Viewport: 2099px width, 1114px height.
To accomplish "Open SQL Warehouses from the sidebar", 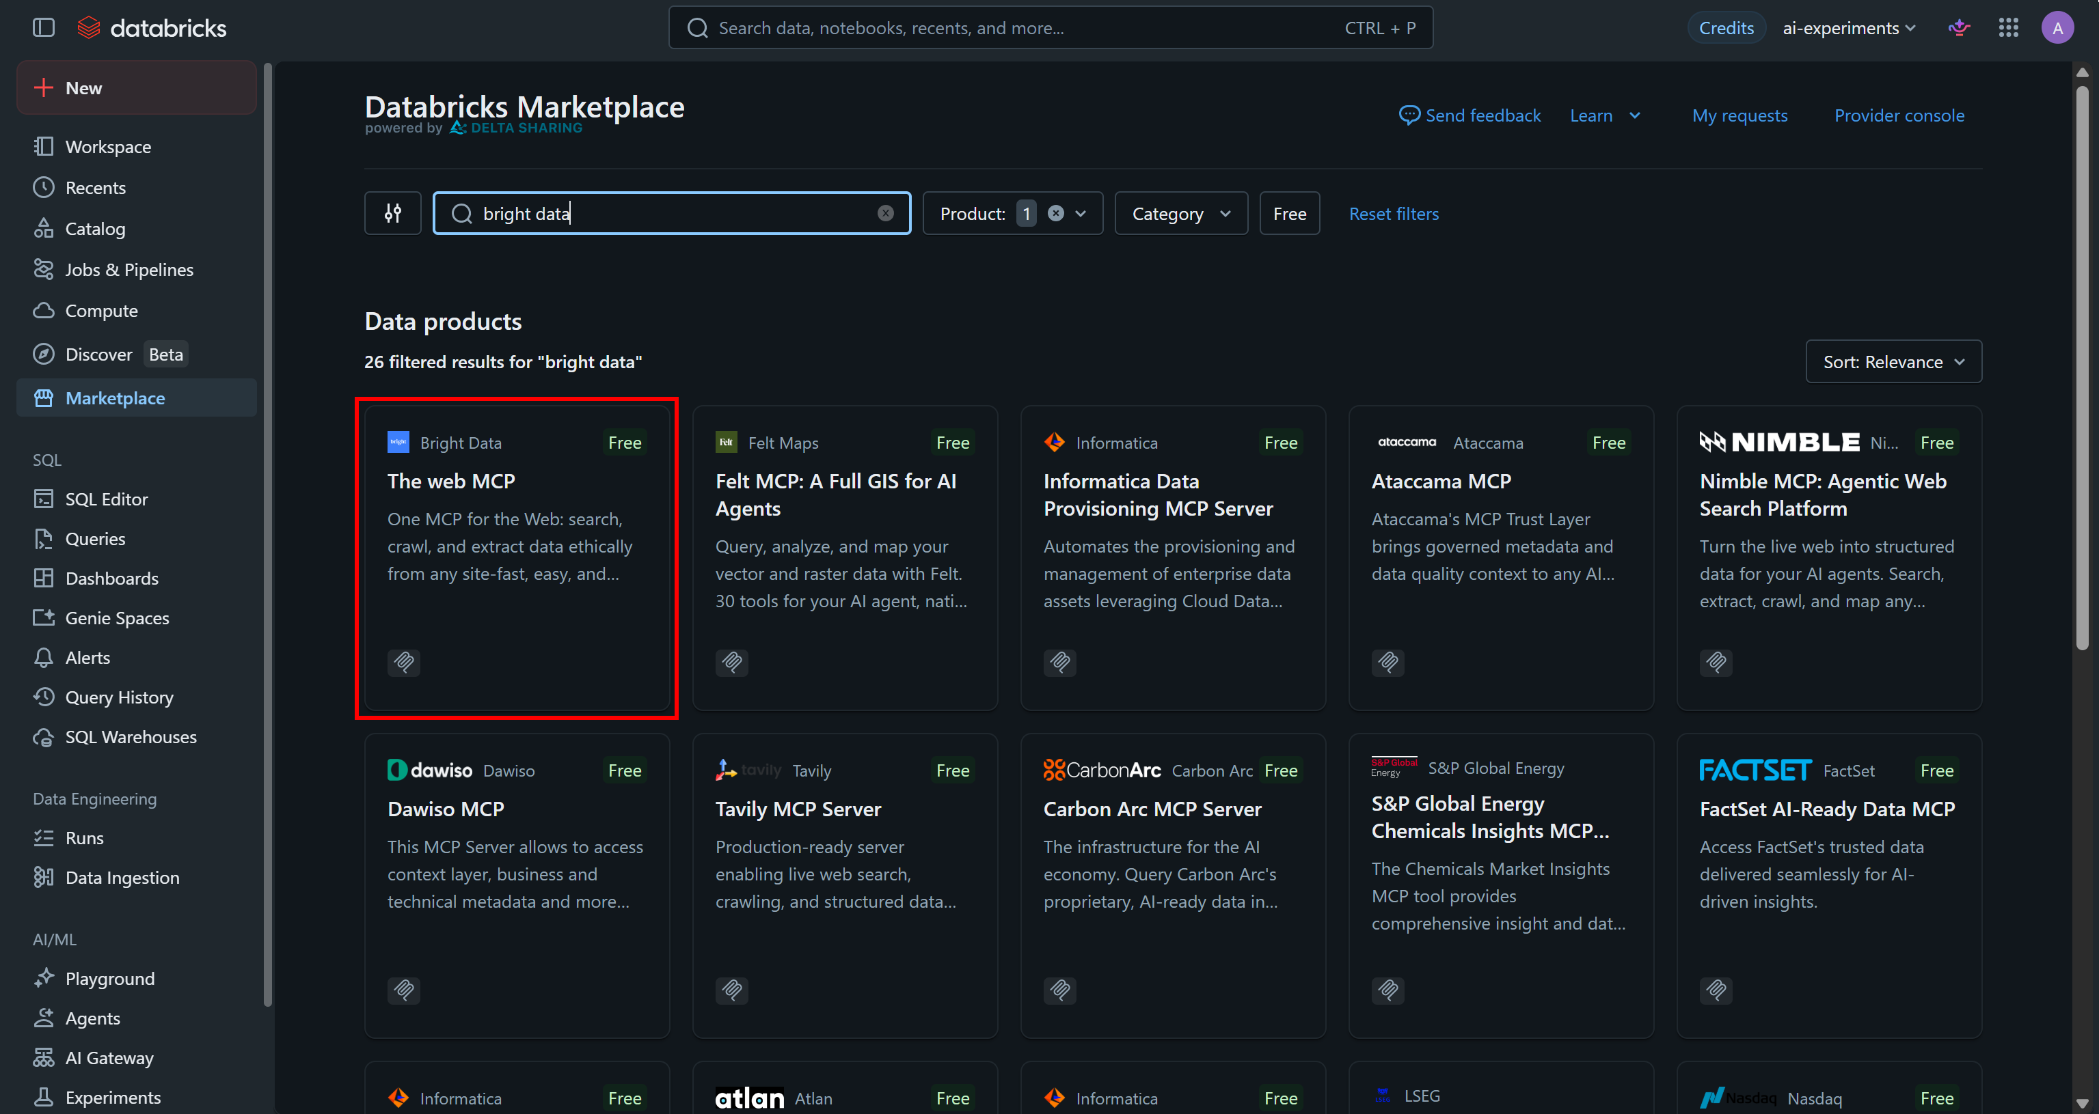I will tap(136, 737).
